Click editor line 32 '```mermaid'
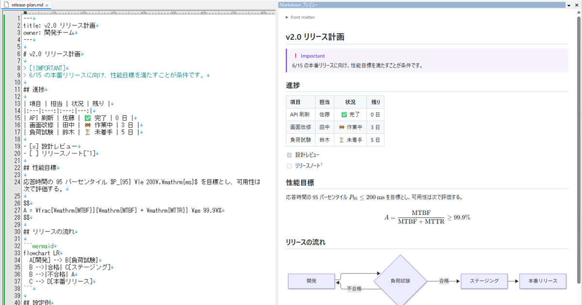 [40, 245]
